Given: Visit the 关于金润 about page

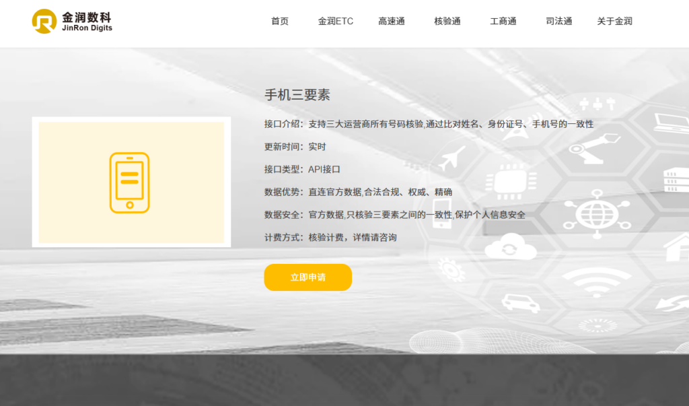Looking at the screenshot, I should tap(614, 22).
